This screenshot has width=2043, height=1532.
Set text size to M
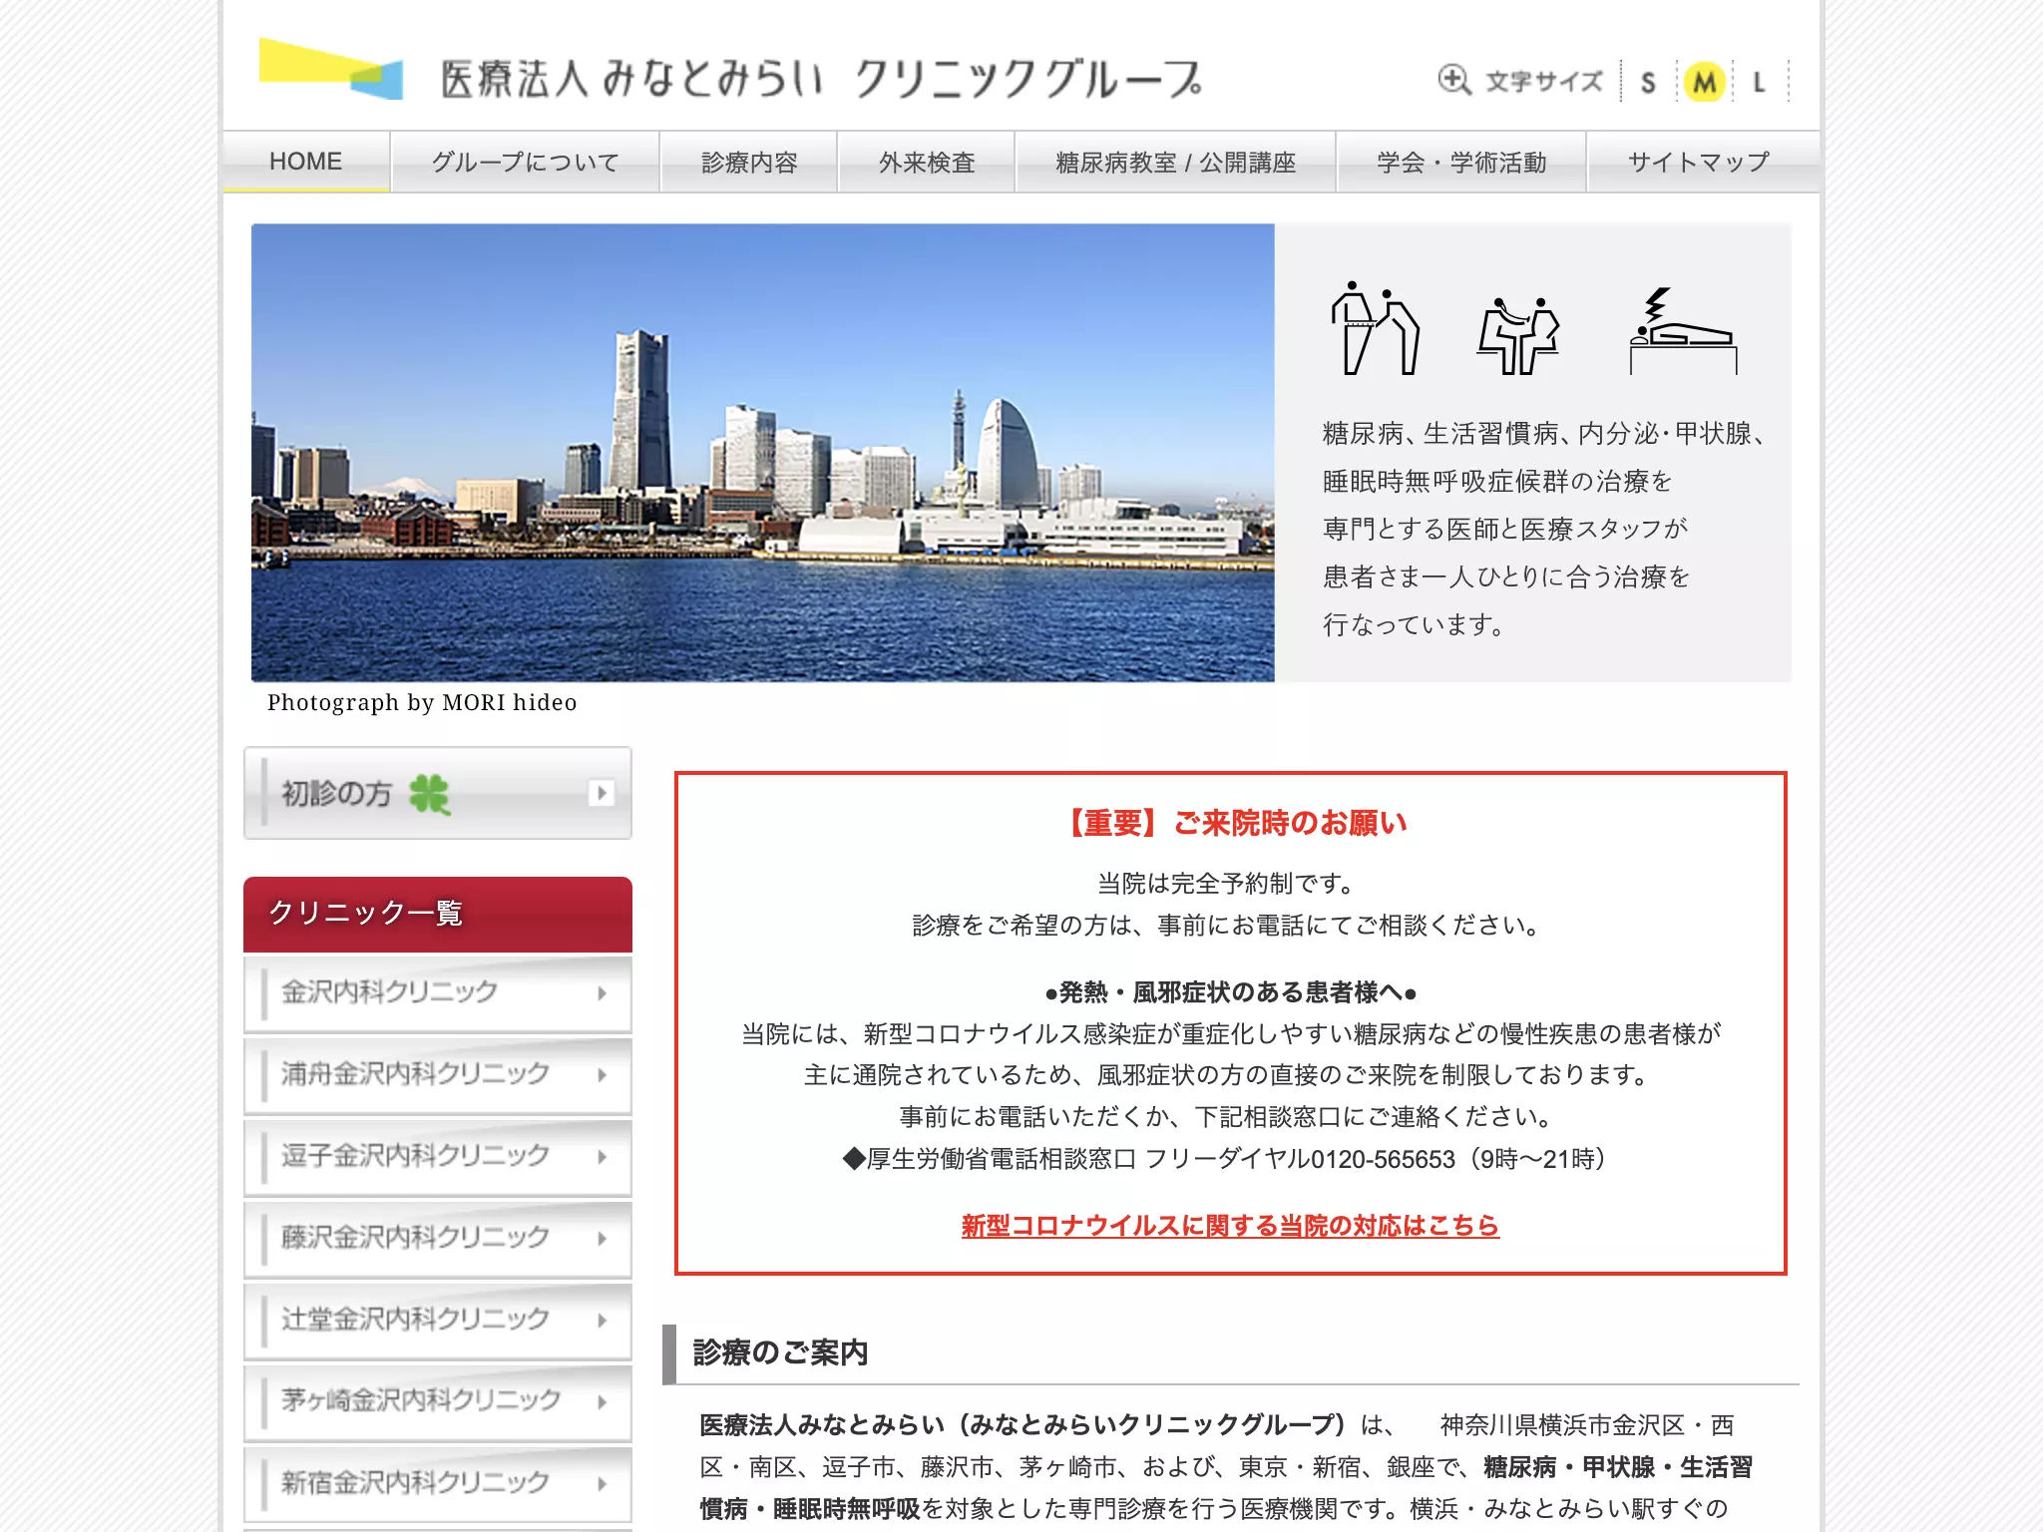pyautogui.click(x=1705, y=82)
